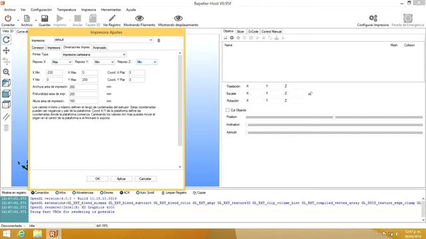The height and width of the screenshot is (239, 426).
Task: Open the Conectar dropdown arrow
Action: pyautogui.click(x=18, y=20)
